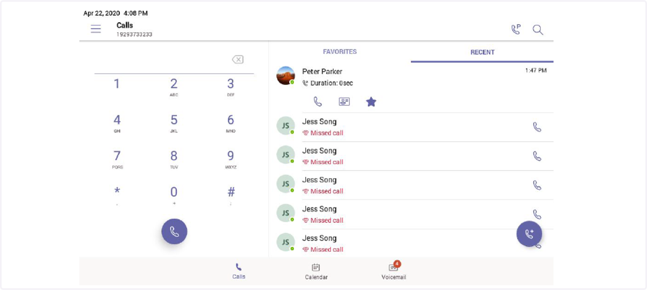Tap dial pad key 0
The width and height of the screenshot is (647, 290).
[x=174, y=195]
